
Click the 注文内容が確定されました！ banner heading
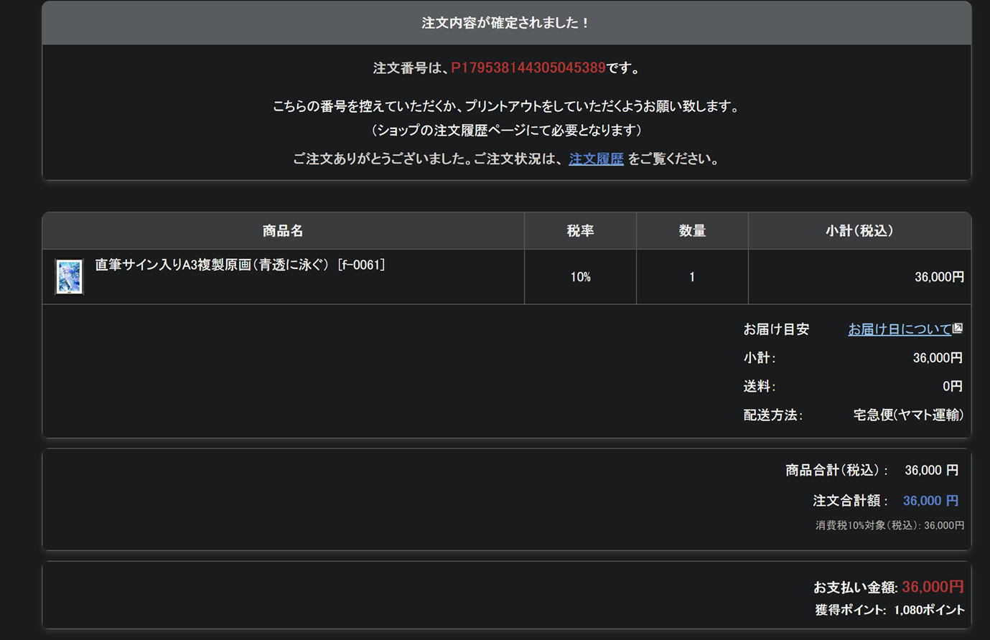[506, 23]
